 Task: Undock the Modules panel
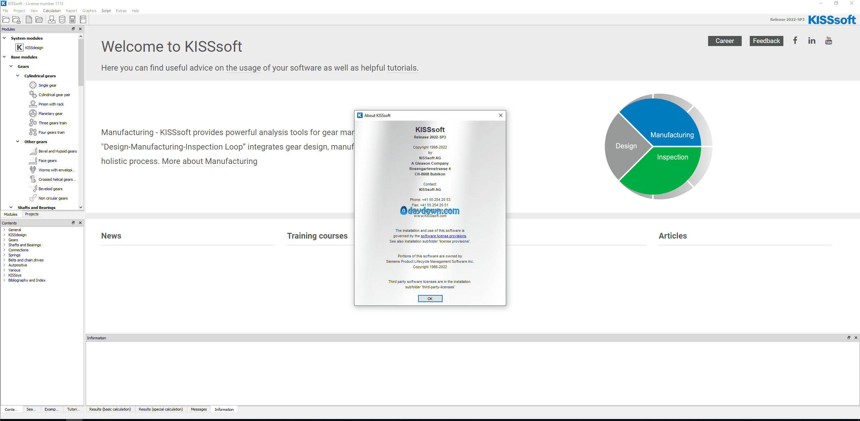pyautogui.click(x=73, y=29)
